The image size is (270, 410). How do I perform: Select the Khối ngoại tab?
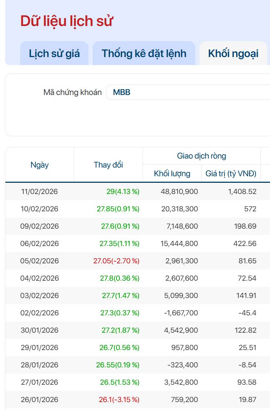[233, 53]
